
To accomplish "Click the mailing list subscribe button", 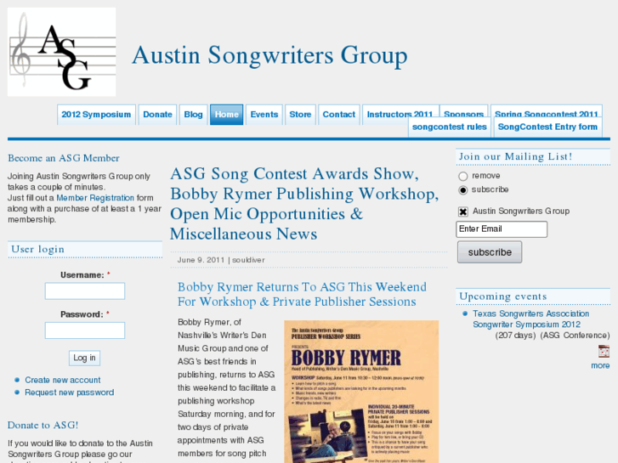I will click(x=490, y=252).
